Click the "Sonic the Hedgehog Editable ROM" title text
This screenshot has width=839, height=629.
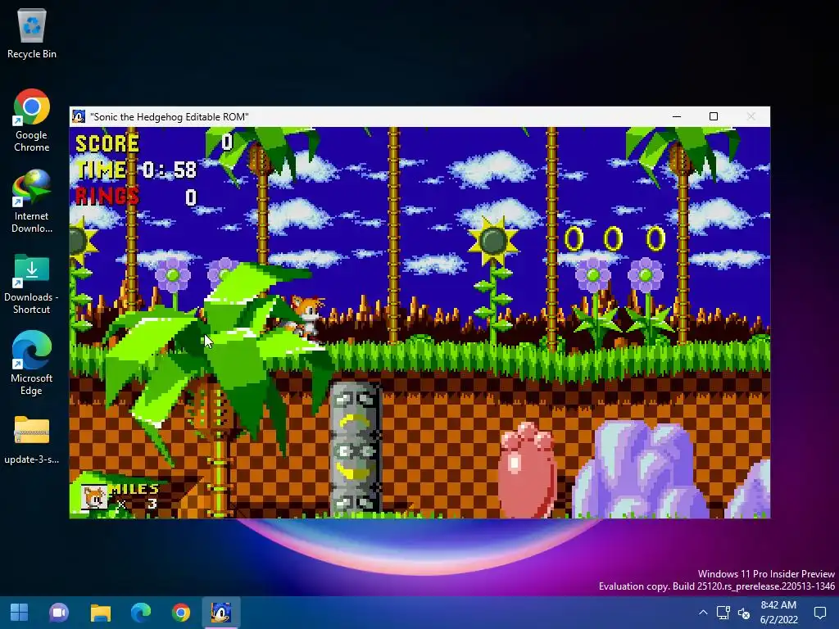coord(170,117)
